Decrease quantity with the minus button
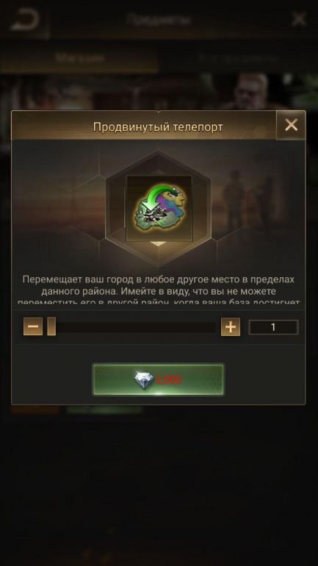This screenshot has height=566, width=318. pyautogui.click(x=33, y=326)
